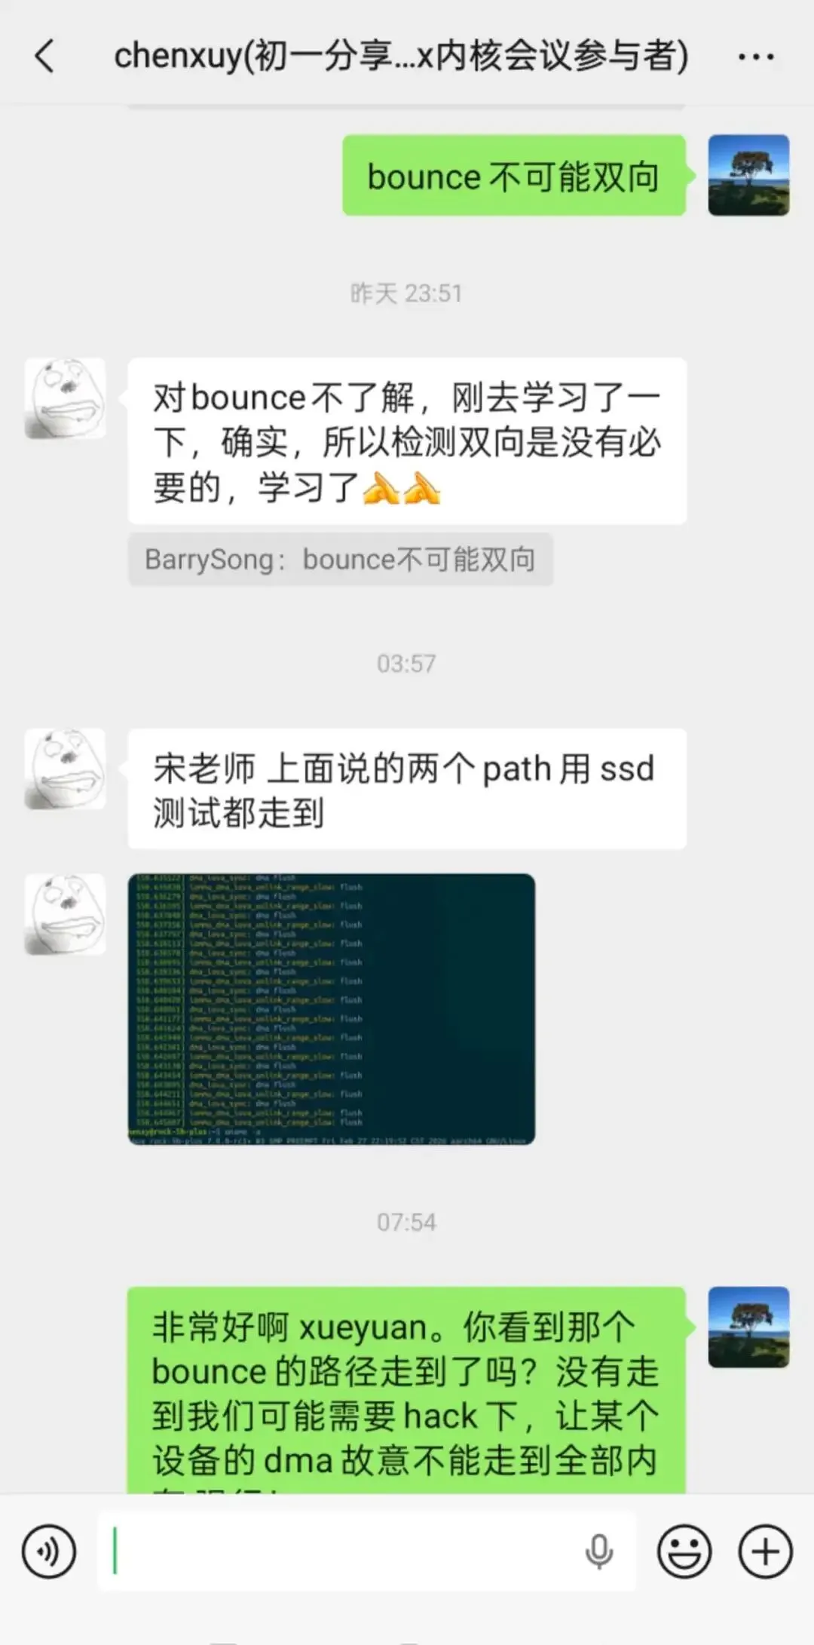Tap sketch avatar beside terminal image
The image size is (814, 1645).
click(65, 914)
